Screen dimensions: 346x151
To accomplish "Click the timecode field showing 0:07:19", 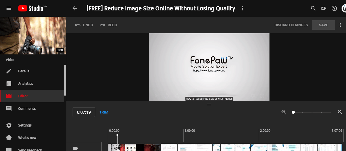I will click(x=84, y=112).
